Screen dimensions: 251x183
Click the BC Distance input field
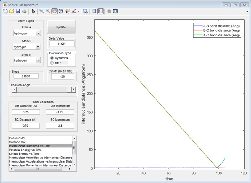(x=26, y=126)
